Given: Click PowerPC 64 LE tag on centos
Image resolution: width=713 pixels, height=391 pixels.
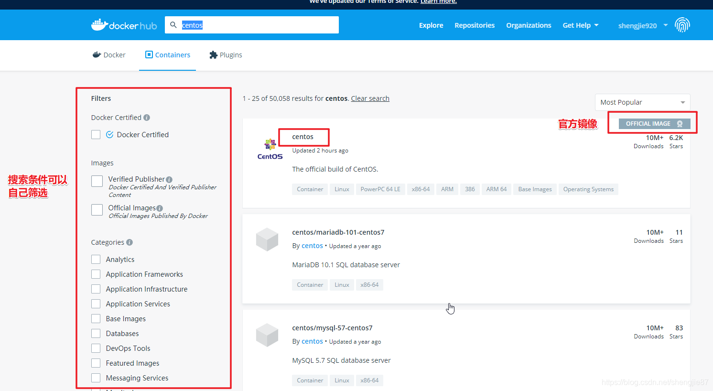Looking at the screenshot, I should 380,189.
